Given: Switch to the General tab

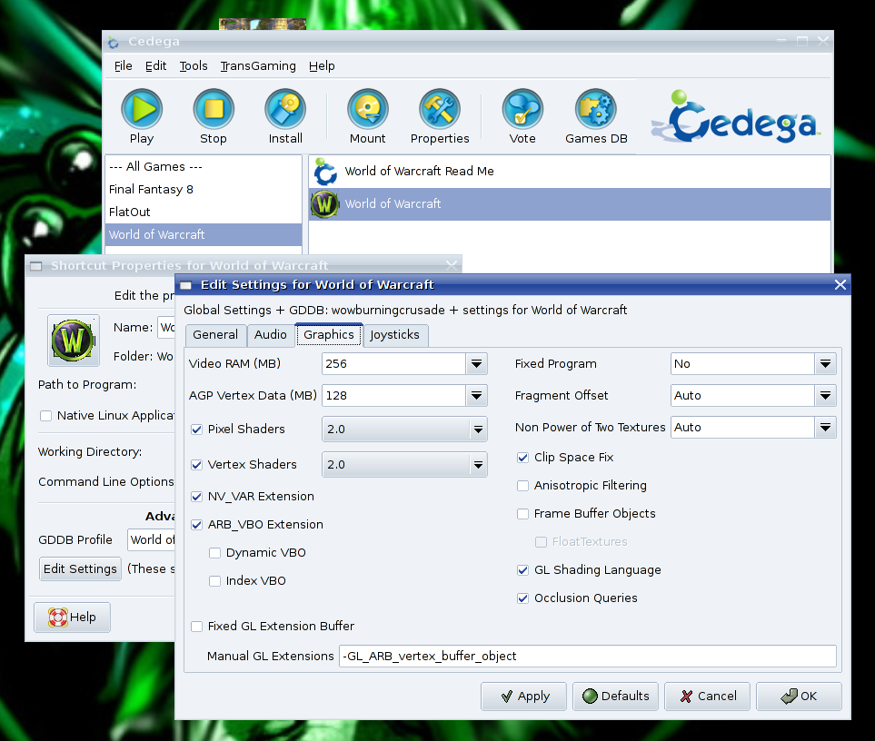Looking at the screenshot, I should click(x=215, y=335).
